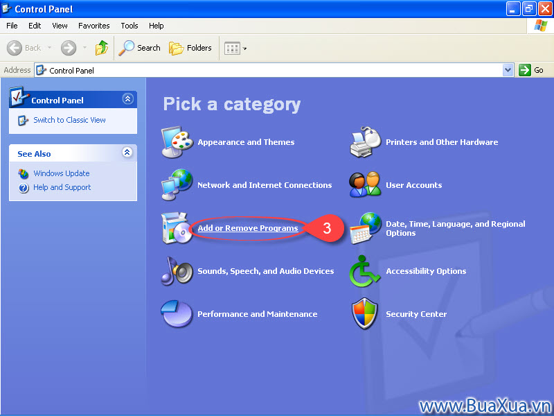Open the Performance and Maintenance pie icon

(177, 314)
